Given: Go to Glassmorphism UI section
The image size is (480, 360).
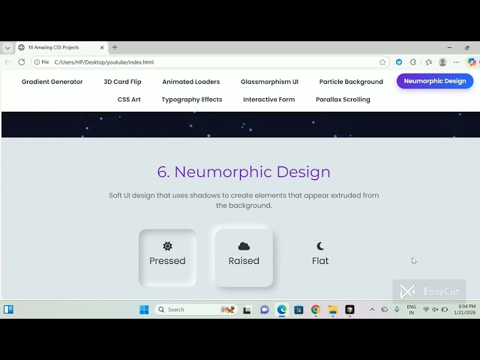Looking at the screenshot, I should pyautogui.click(x=269, y=82).
